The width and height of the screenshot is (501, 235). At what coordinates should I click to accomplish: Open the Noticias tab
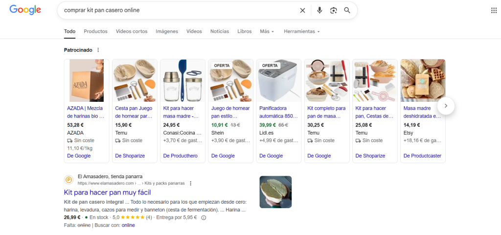[219, 31]
